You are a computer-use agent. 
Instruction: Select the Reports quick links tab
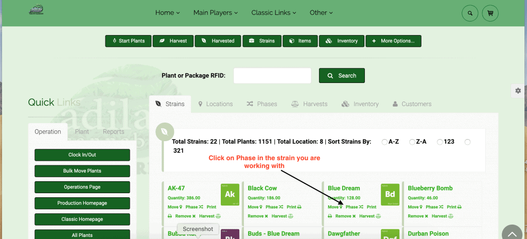click(114, 132)
